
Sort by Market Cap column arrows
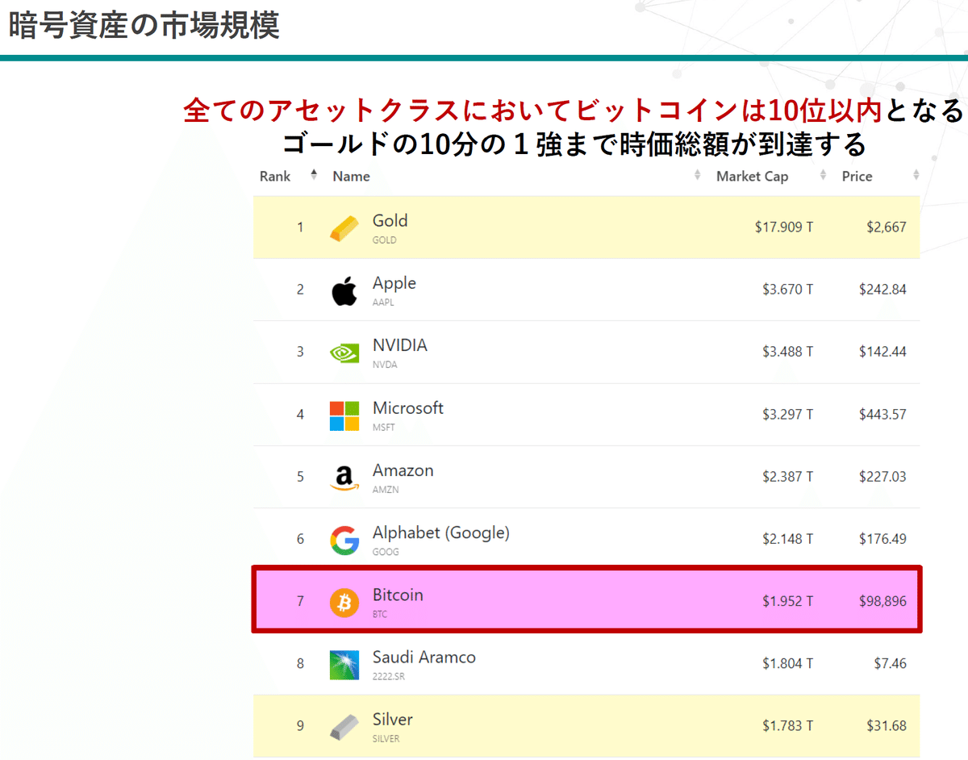(823, 175)
